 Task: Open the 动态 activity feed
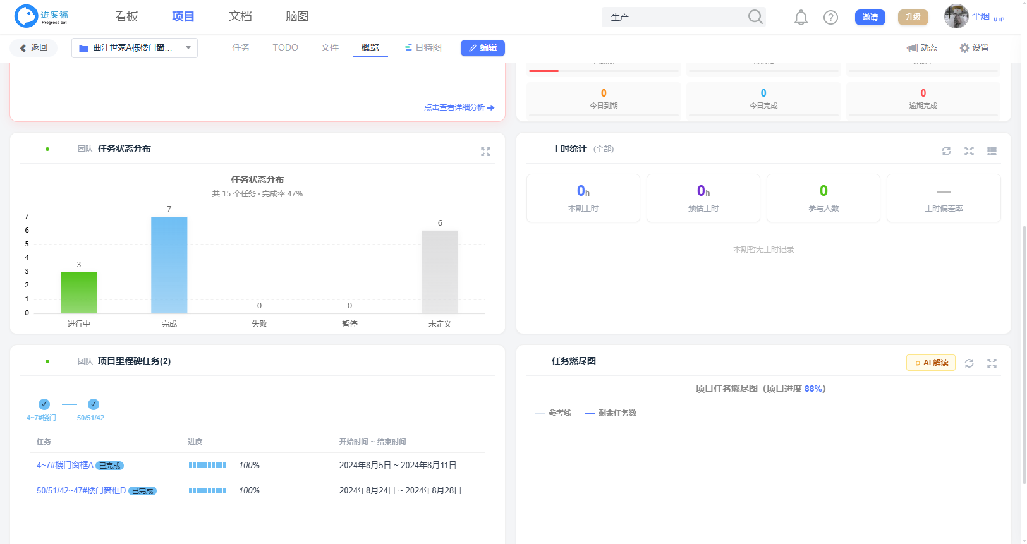(921, 48)
